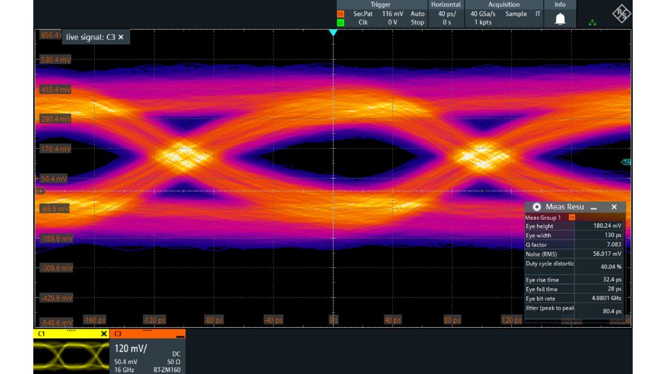Click the 40 GSa/s sample rate value
666x374 pixels.
point(483,14)
